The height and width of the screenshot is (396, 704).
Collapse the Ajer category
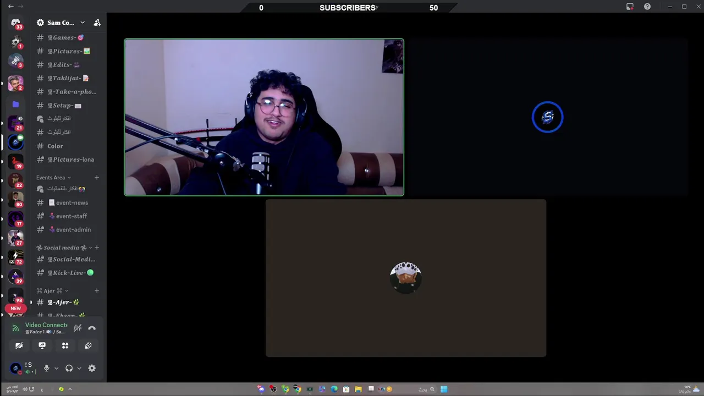click(52, 290)
